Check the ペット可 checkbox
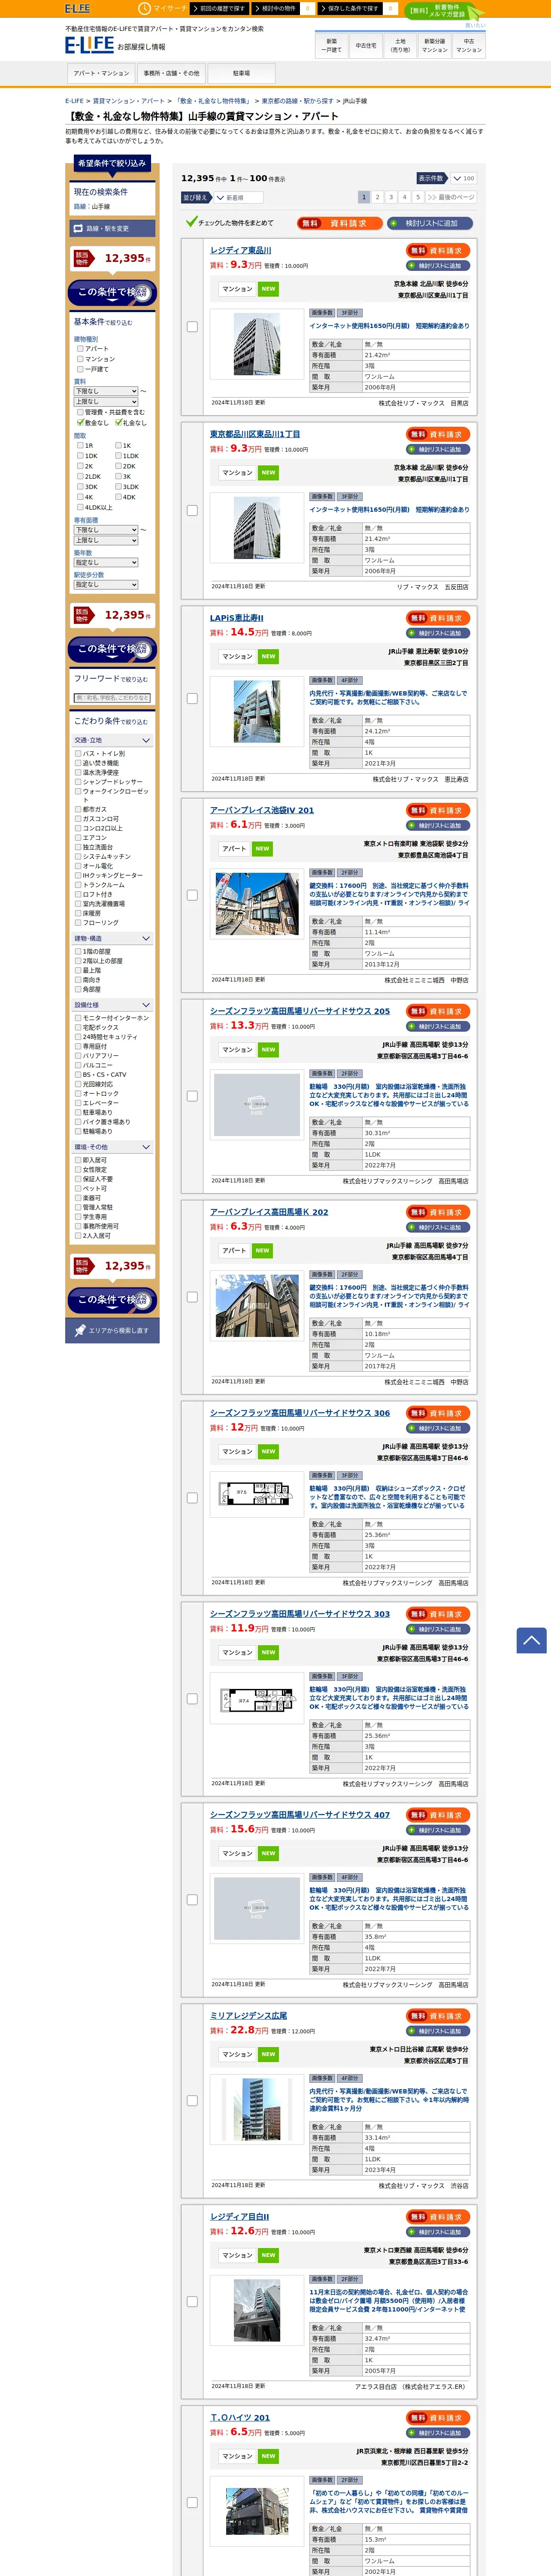551x2576 pixels. pyautogui.click(x=78, y=1188)
